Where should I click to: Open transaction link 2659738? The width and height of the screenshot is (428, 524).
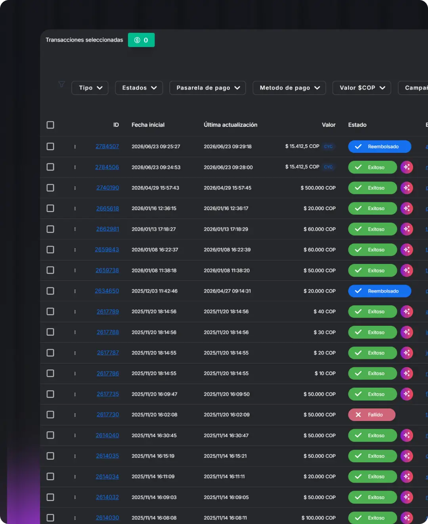coord(107,270)
